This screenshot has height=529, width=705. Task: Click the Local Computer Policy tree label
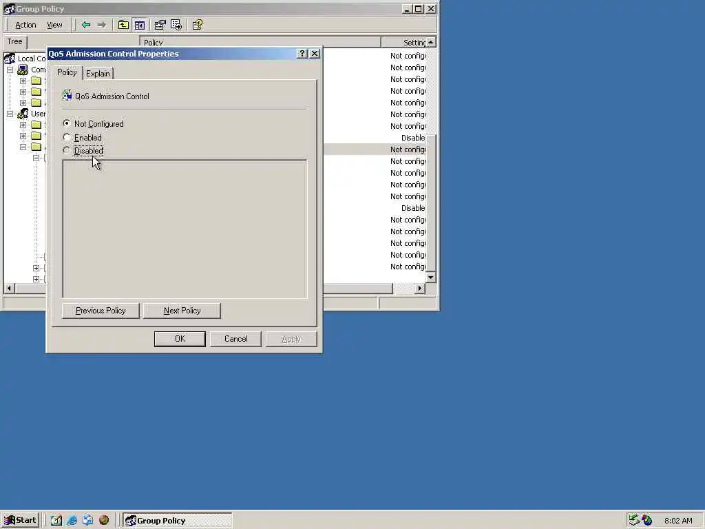[32, 59]
